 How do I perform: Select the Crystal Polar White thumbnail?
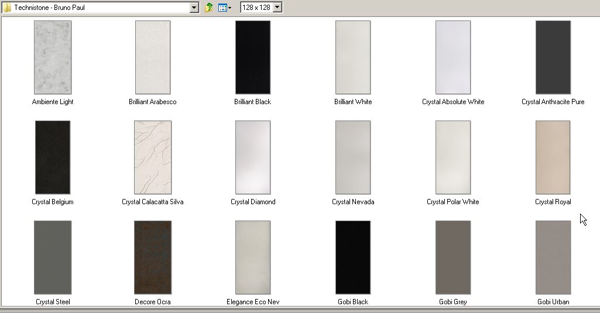[453, 157]
